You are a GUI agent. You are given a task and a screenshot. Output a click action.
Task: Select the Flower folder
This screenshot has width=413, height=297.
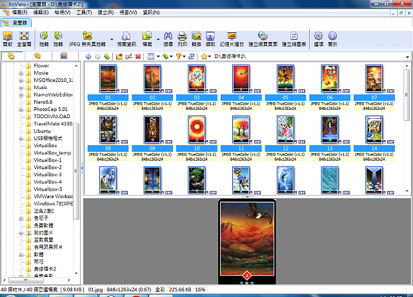[41, 66]
